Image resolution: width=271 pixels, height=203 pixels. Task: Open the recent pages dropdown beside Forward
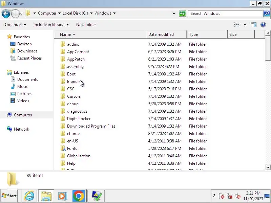tap(22, 14)
